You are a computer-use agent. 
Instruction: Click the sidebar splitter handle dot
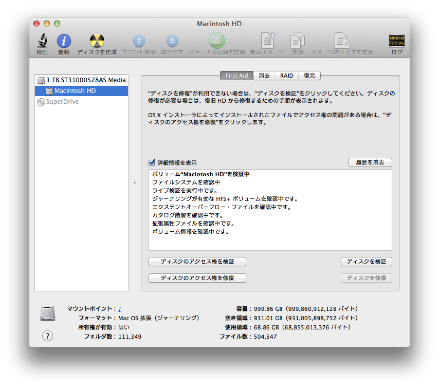click(135, 183)
